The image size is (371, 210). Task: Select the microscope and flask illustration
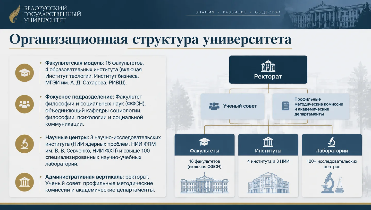[332, 183]
